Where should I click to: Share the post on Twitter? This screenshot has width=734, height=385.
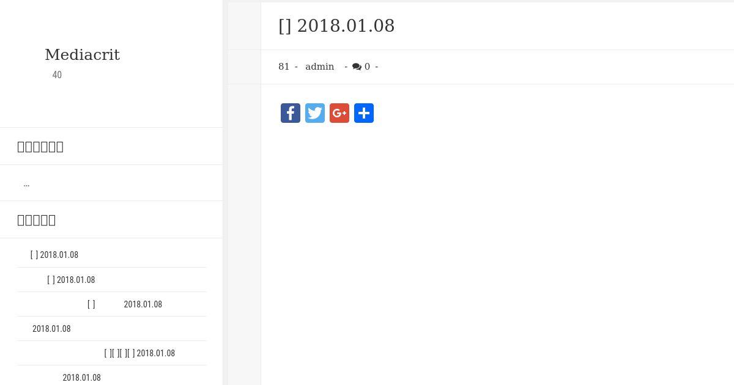pyautogui.click(x=315, y=113)
